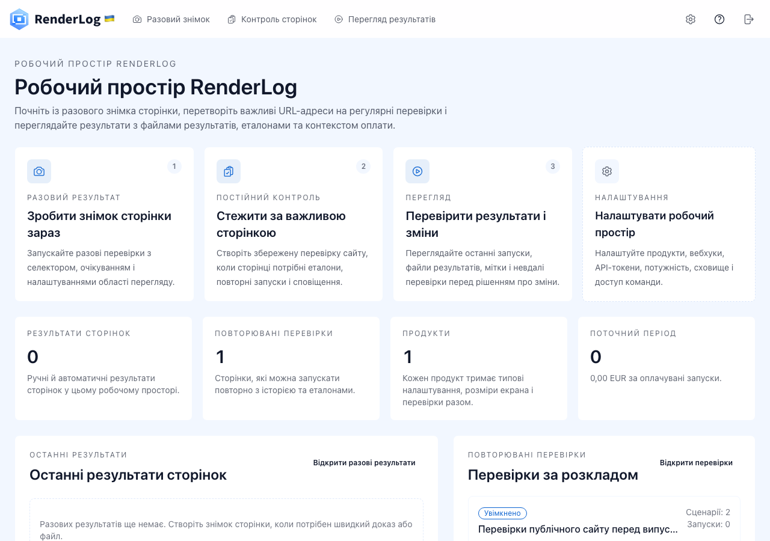Click Відкрити разові результати button

pos(364,463)
